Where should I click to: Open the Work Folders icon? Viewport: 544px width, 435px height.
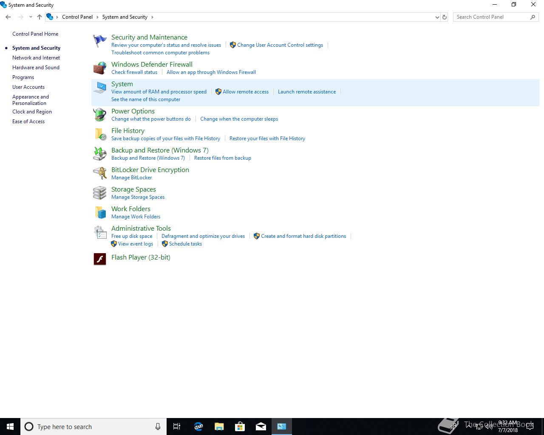100,212
